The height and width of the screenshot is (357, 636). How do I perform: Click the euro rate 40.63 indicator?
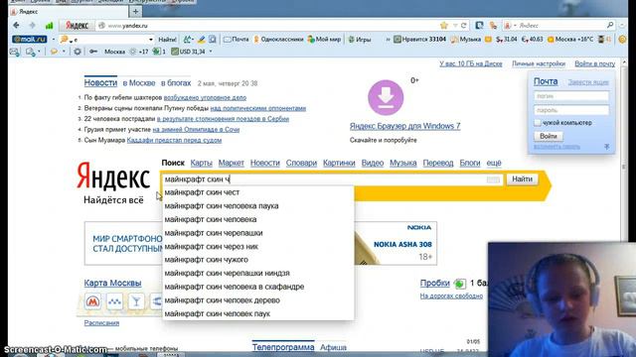[x=533, y=40]
